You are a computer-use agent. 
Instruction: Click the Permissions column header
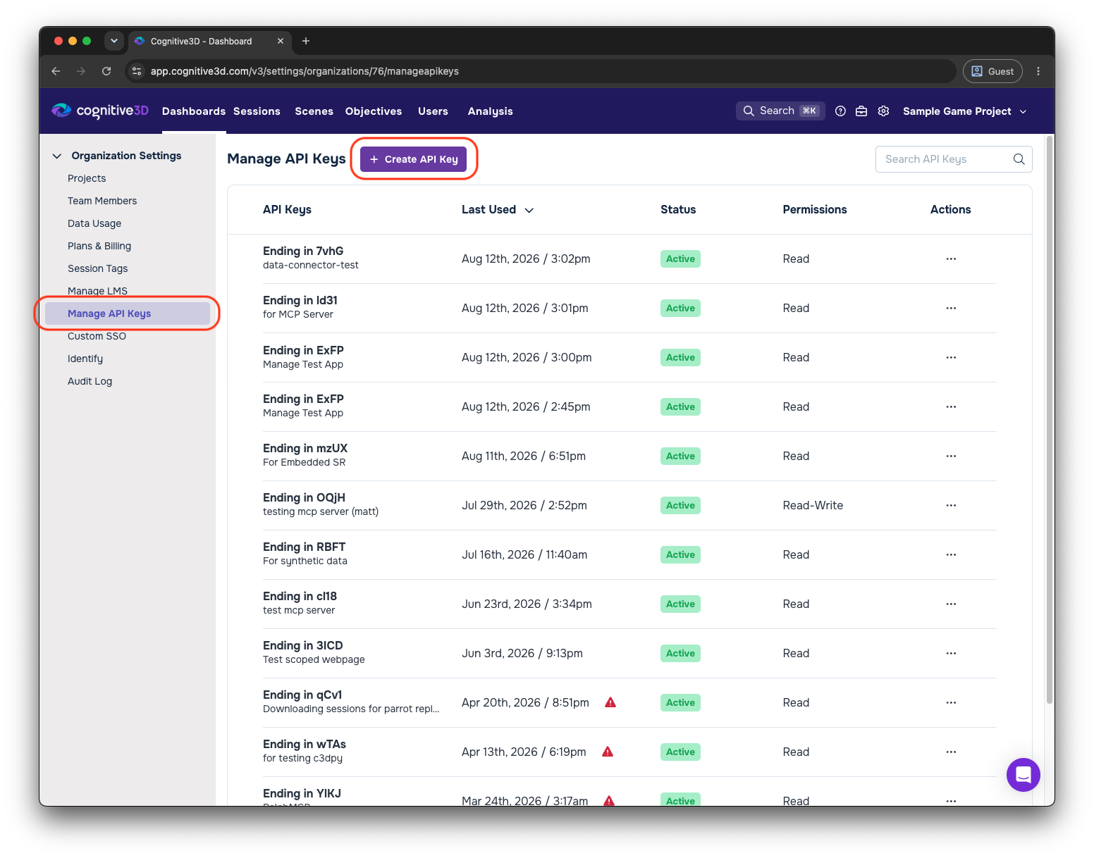(x=815, y=209)
